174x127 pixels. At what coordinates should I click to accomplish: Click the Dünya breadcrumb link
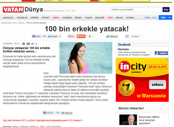(x=21, y=23)
